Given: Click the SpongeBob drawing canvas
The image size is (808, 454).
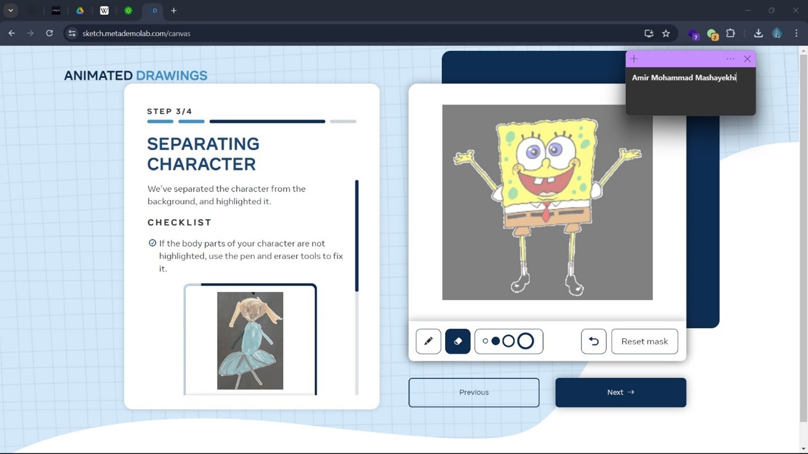Looking at the screenshot, I should (x=547, y=202).
